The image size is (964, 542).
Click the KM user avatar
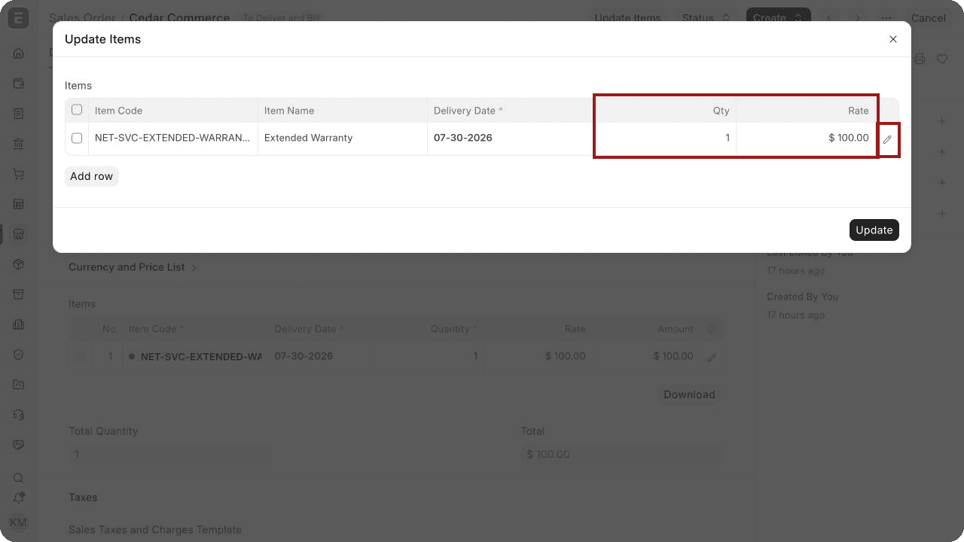(x=18, y=522)
